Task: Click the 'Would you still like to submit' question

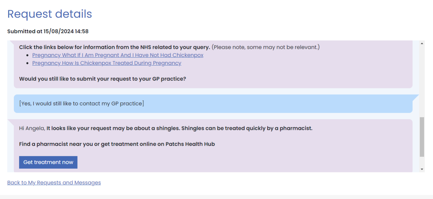Action: point(103,79)
